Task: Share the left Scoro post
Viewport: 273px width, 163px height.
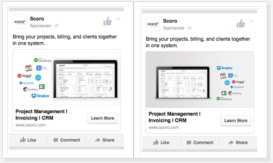Action: point(104,140)
